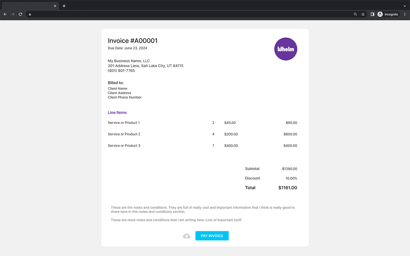Viewport: 410px width, 256px height.
Task: Click the Pay Invoice button
Action: click(x=212, y=236)
